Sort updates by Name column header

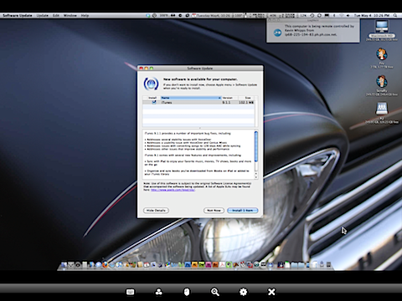tap(191, 98)
